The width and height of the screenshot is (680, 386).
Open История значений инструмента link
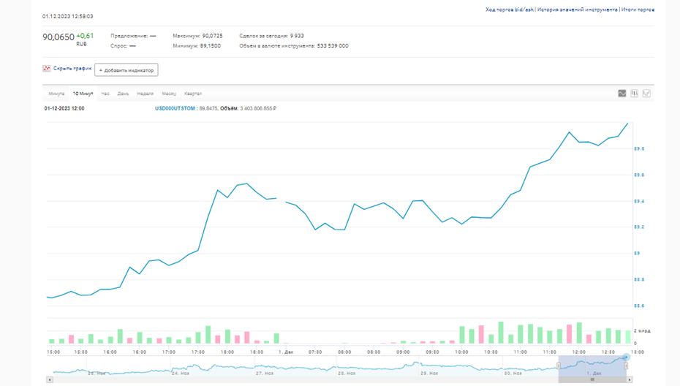(x=577, y=10)
